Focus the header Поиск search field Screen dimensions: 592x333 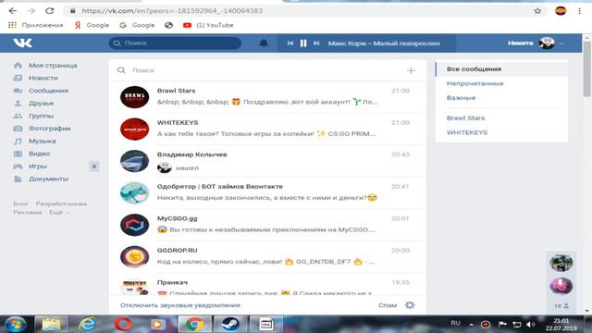pos(175,43)
